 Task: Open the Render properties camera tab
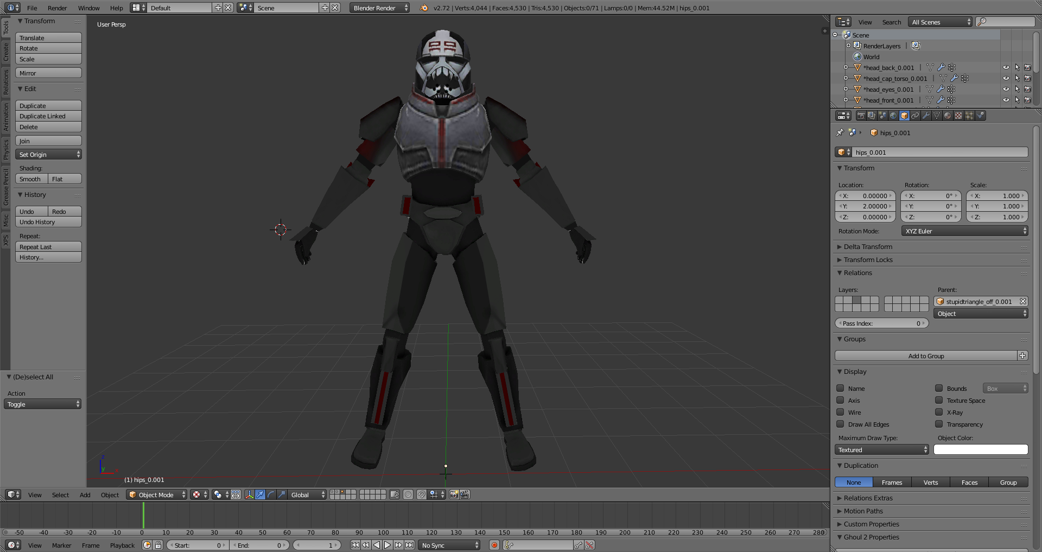(x=861, y=116)
